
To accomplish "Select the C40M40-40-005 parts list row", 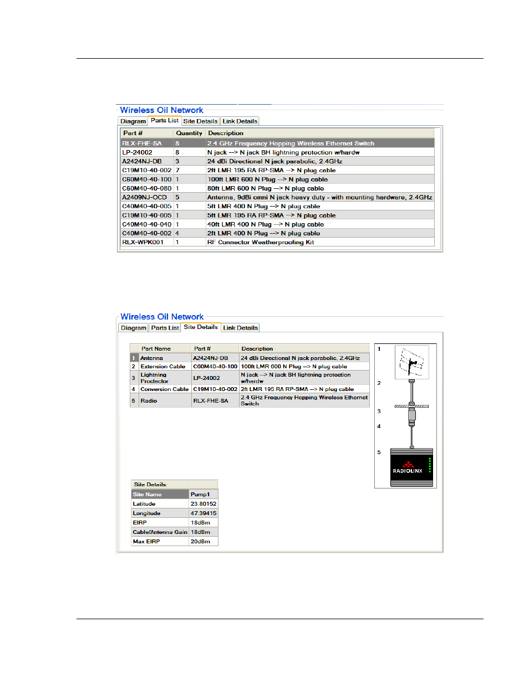I will [277, 206].
